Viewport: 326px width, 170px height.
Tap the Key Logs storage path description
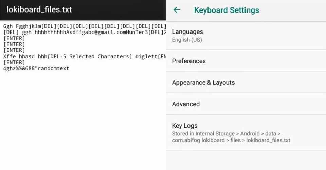[x=231, y=137]
